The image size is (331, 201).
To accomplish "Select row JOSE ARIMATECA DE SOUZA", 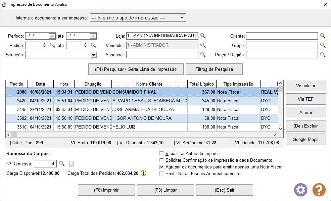I will [x=142, y=109].
